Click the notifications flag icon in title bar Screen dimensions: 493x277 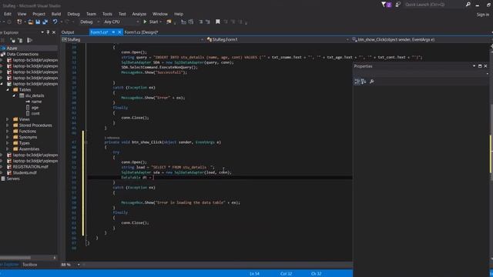point(384,5)
